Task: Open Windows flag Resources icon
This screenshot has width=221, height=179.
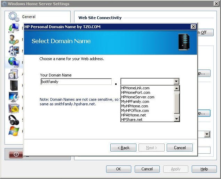Action: point(14,131)
